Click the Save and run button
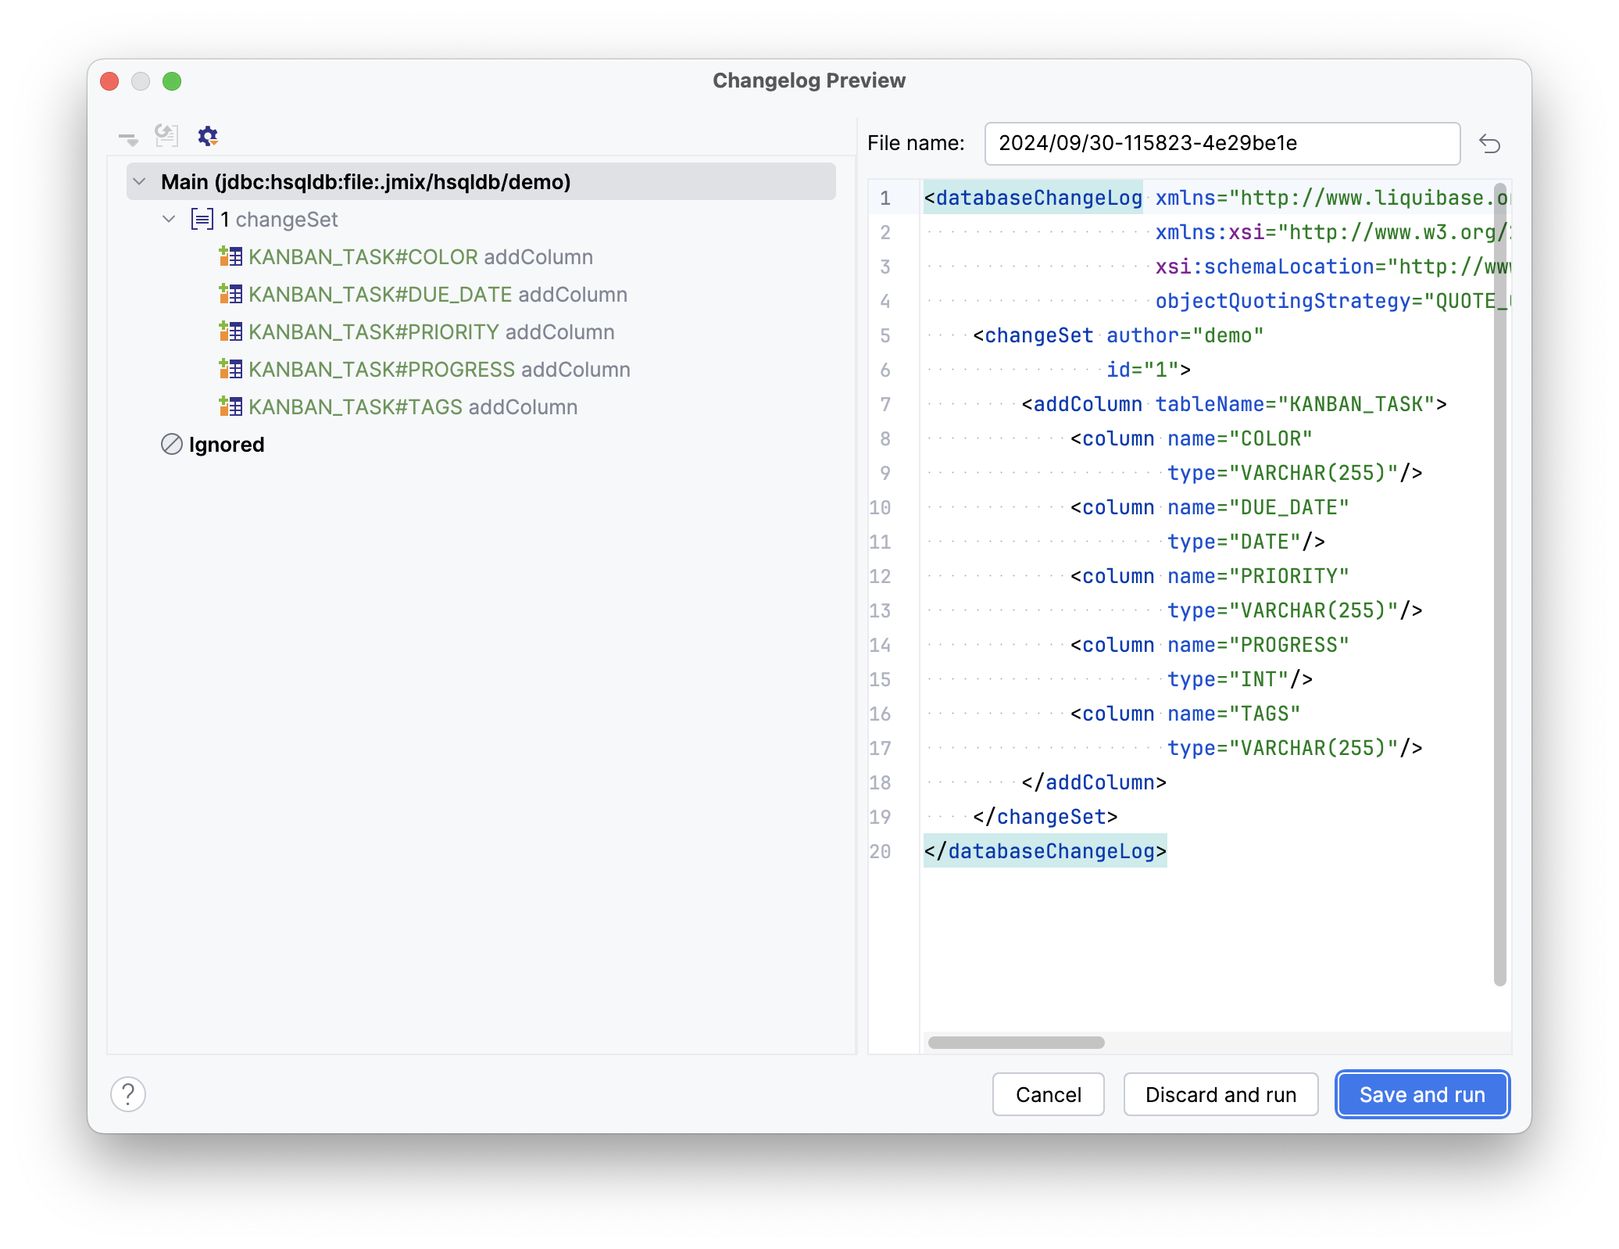 (x=1421, y=1094)
